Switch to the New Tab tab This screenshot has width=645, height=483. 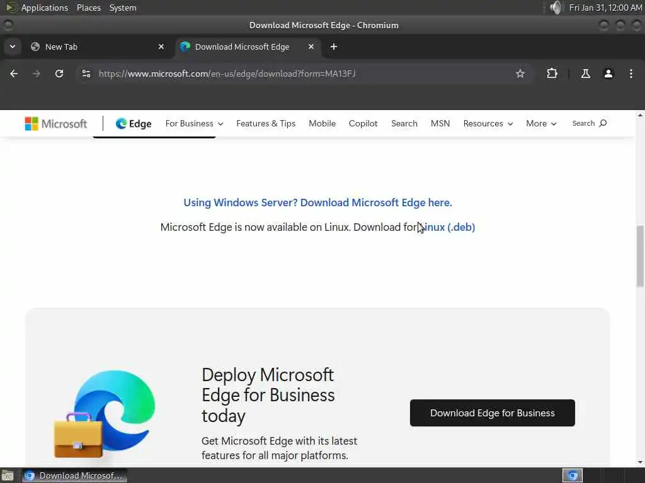click(x=98, y=47)
